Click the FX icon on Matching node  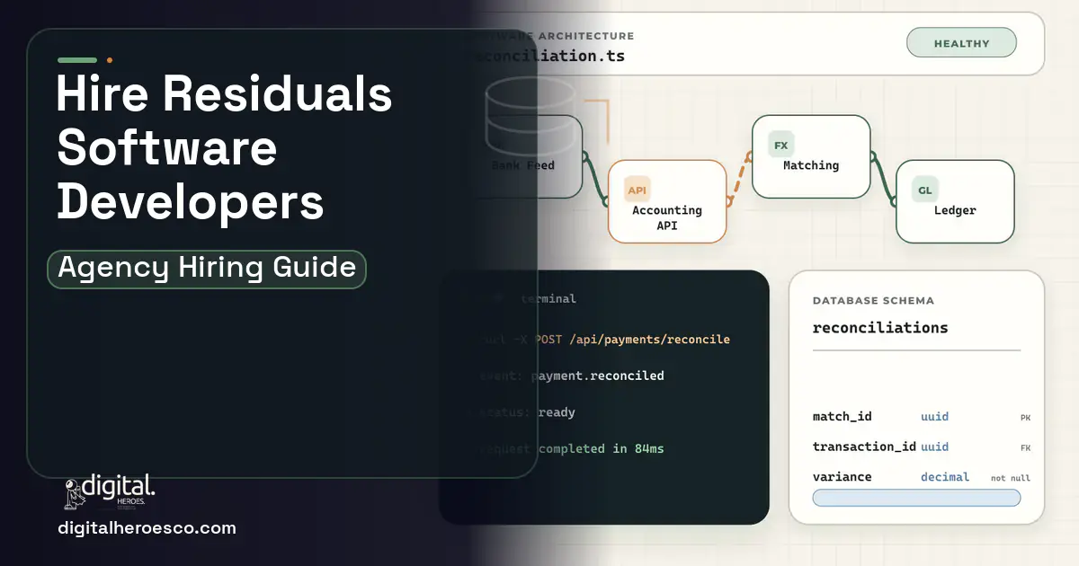(780, 145)
